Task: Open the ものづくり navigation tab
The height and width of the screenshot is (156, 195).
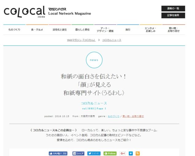Action: tap(14, 30)
